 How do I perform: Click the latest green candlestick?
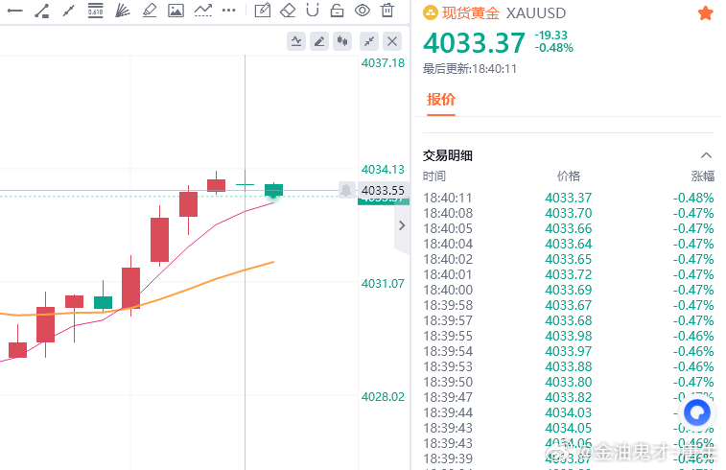click(273, 190)
